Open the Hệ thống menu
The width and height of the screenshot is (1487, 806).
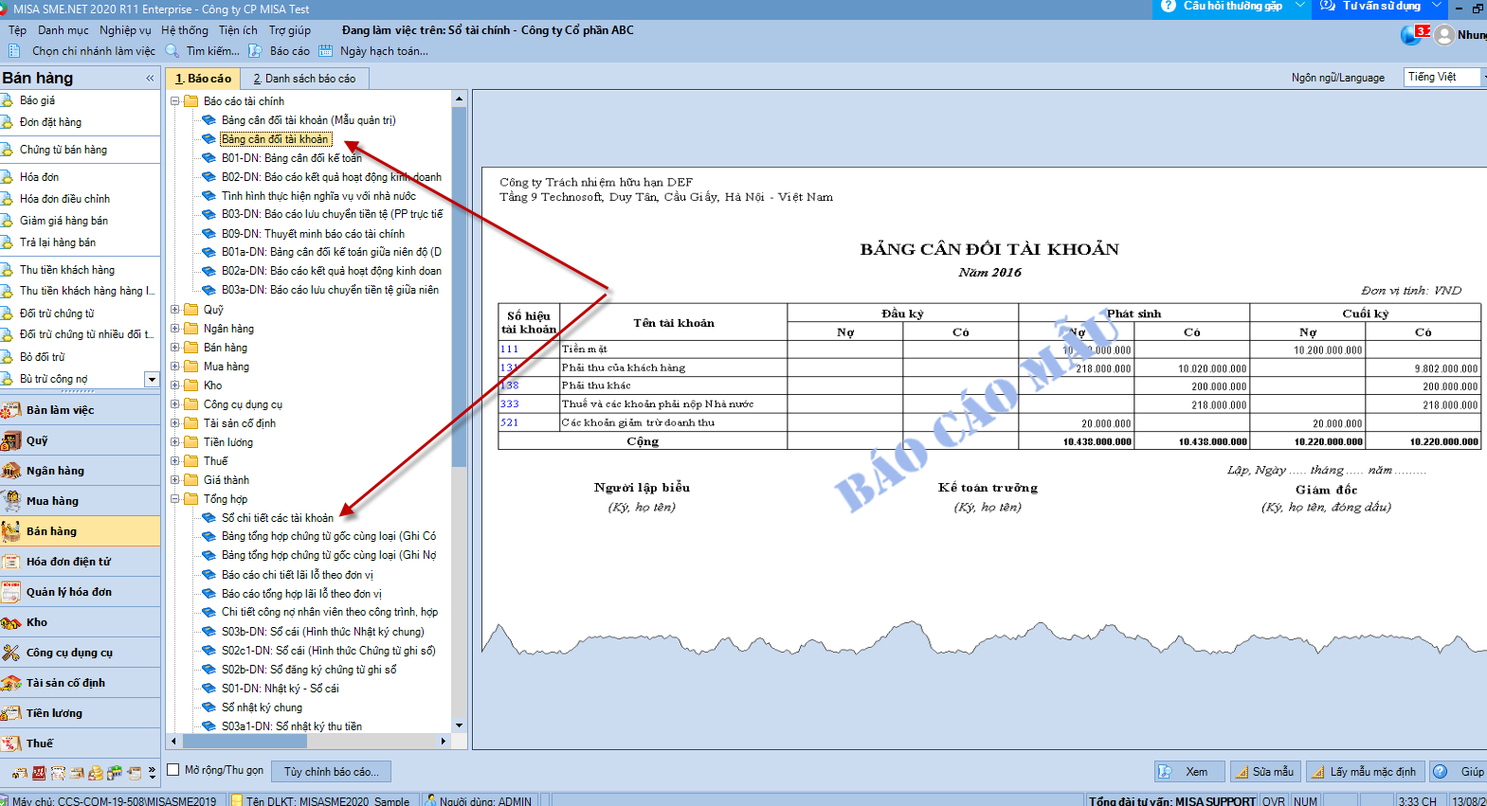[184, 30]
